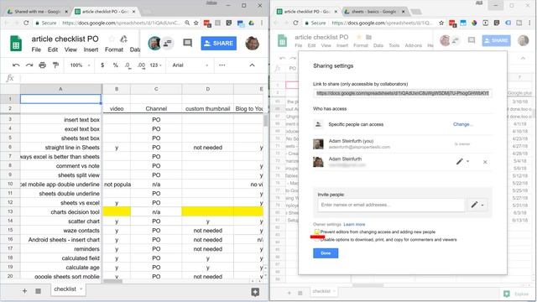Remove Adam Steinfurth's access with the X icon
The width and height of the screenshot is (537, 302).
tap(485, 162)
